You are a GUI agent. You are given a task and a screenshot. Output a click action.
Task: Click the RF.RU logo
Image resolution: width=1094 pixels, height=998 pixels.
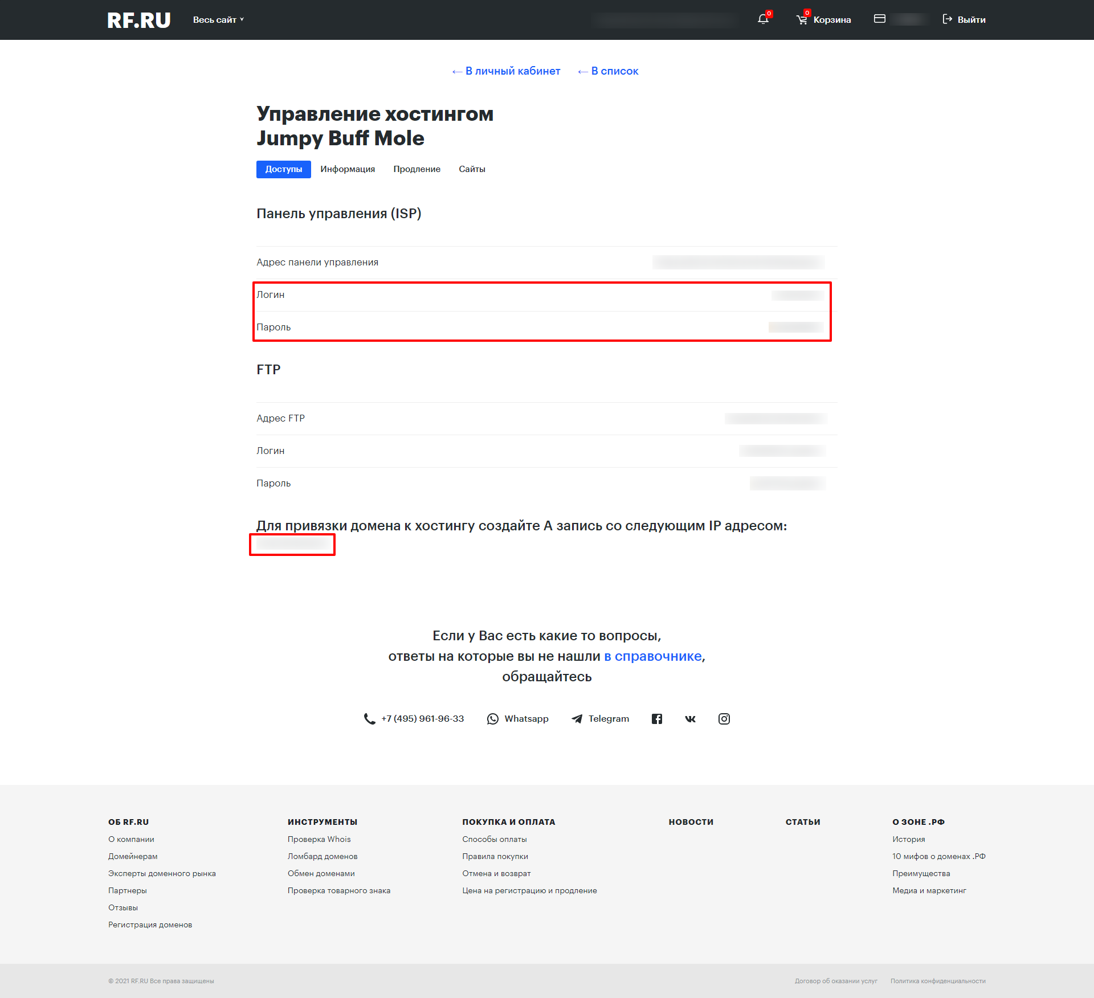point(139,20)
